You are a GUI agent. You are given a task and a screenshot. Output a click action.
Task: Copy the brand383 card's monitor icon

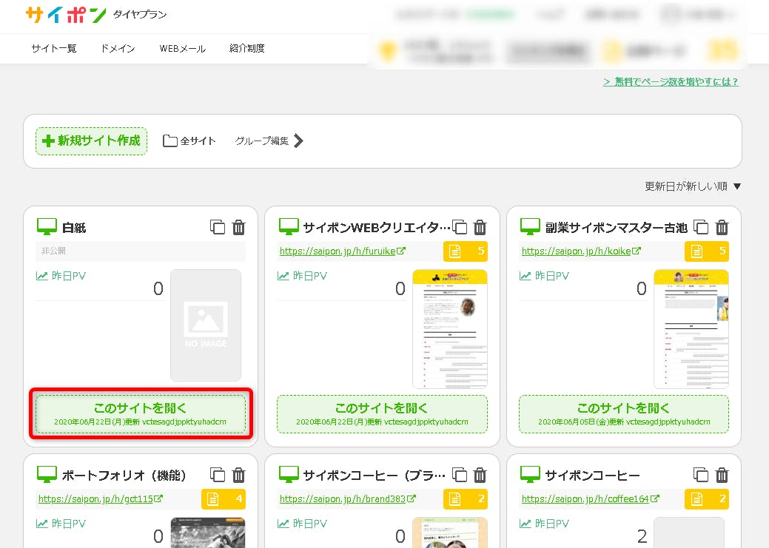tap(289, 475)
